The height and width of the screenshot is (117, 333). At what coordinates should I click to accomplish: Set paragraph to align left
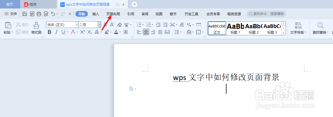point(139,32)
